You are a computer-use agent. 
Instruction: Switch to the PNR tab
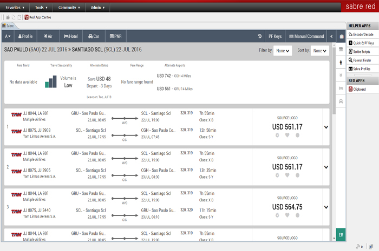click(115, 36)
